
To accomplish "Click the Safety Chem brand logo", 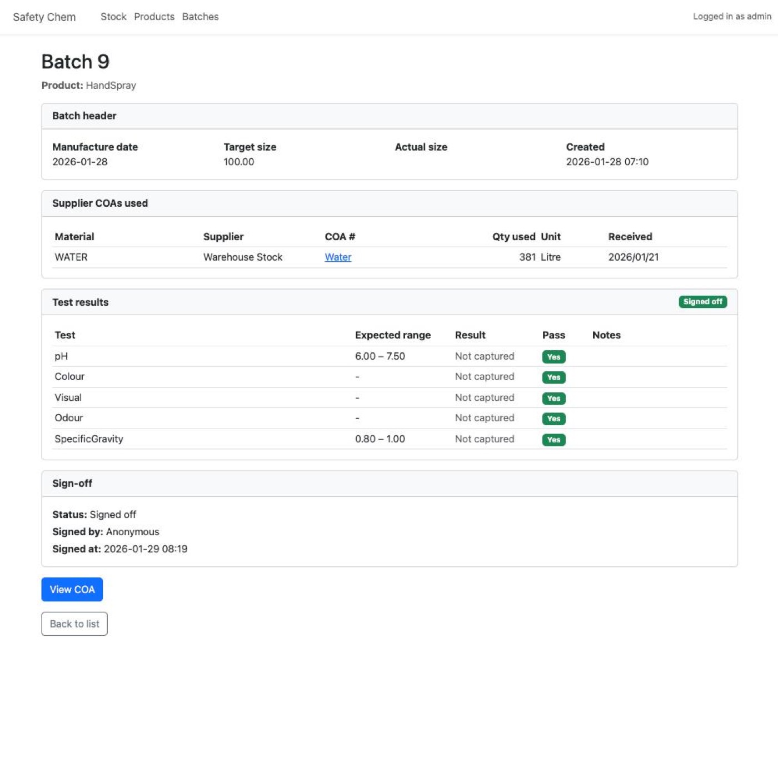I will (44, 17).
